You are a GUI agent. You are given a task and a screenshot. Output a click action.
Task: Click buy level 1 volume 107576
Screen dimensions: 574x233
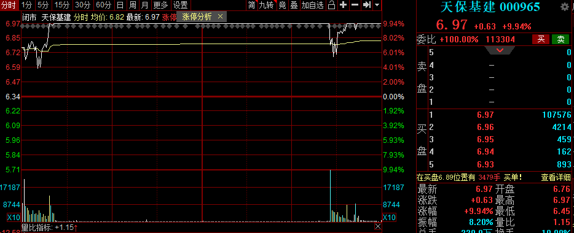point(556,115)
